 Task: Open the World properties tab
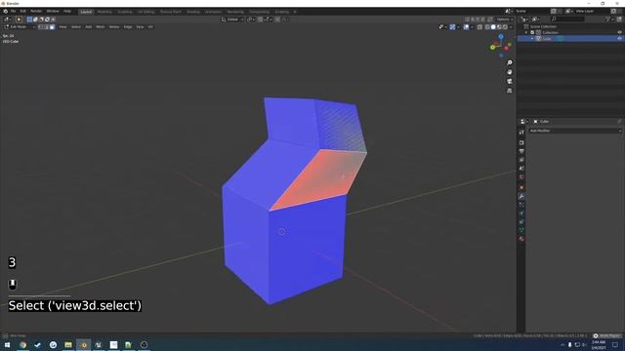[x=521, y=177]
